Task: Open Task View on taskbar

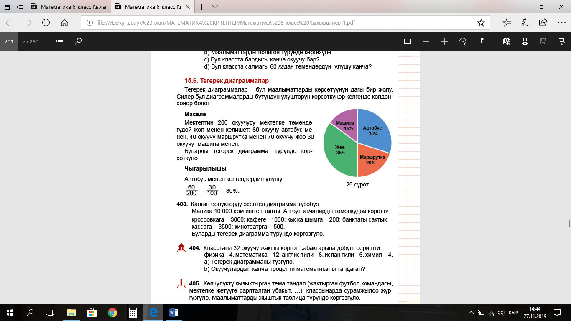Action: (50, 312)
